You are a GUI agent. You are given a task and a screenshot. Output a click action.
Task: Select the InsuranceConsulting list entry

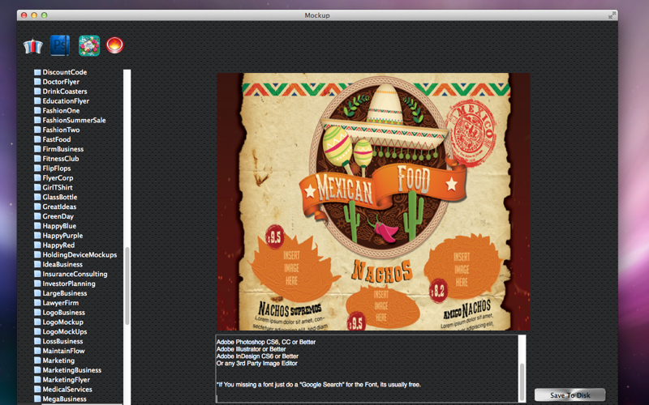[75, 274]
